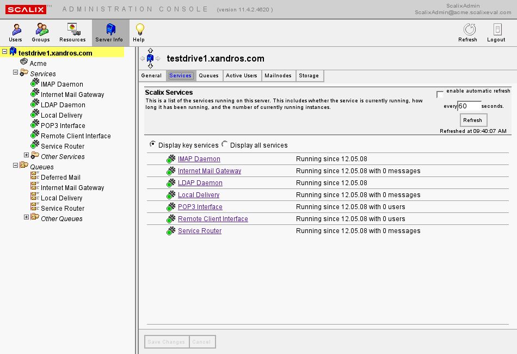Select Display all services radio button
517x354 pixels.
pos(224,144)
